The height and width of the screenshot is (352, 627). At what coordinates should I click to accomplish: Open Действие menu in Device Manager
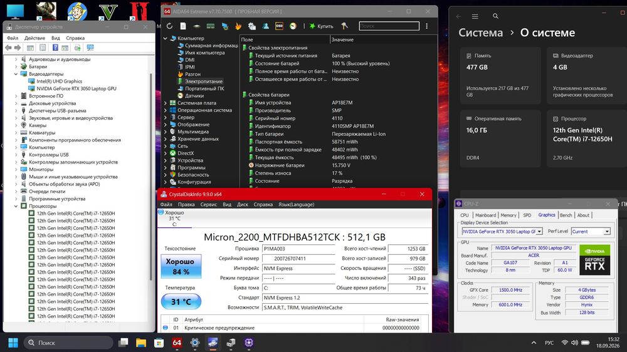point(34,38)
